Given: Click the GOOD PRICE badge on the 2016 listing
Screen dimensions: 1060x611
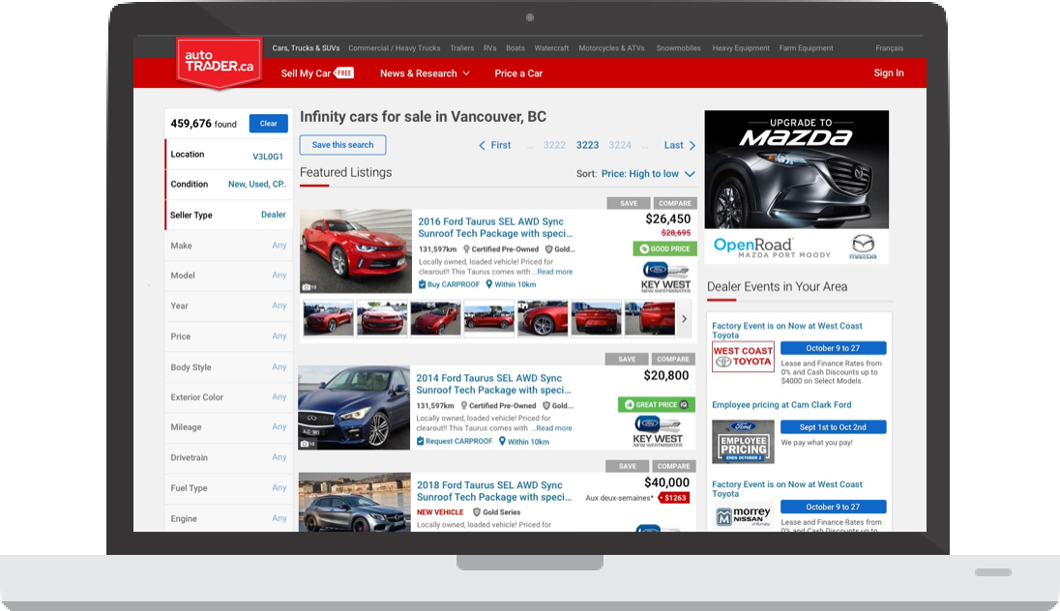Looking at the screenshot, I should click(x=664, y=248).
